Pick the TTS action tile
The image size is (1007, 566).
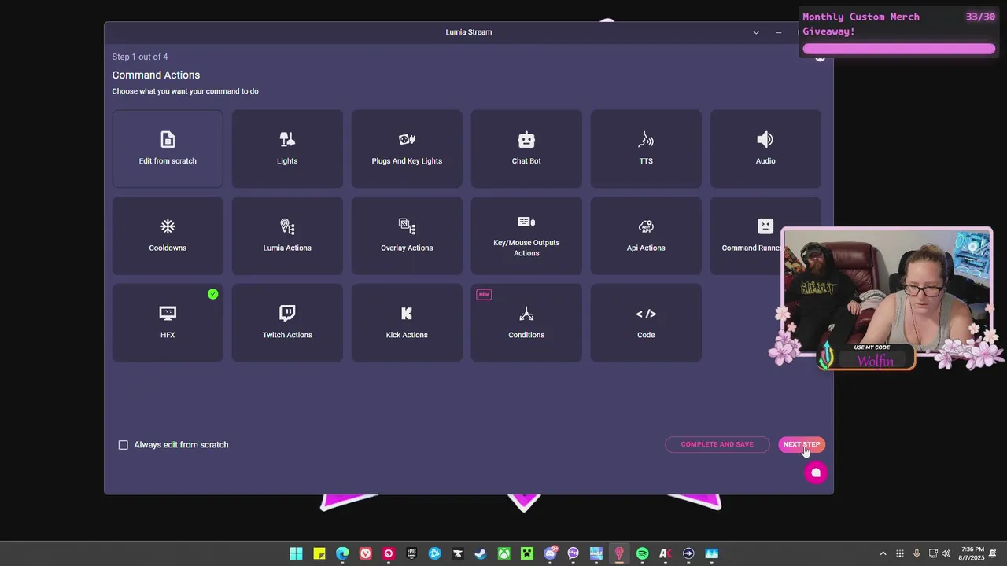tap(646, 149)
